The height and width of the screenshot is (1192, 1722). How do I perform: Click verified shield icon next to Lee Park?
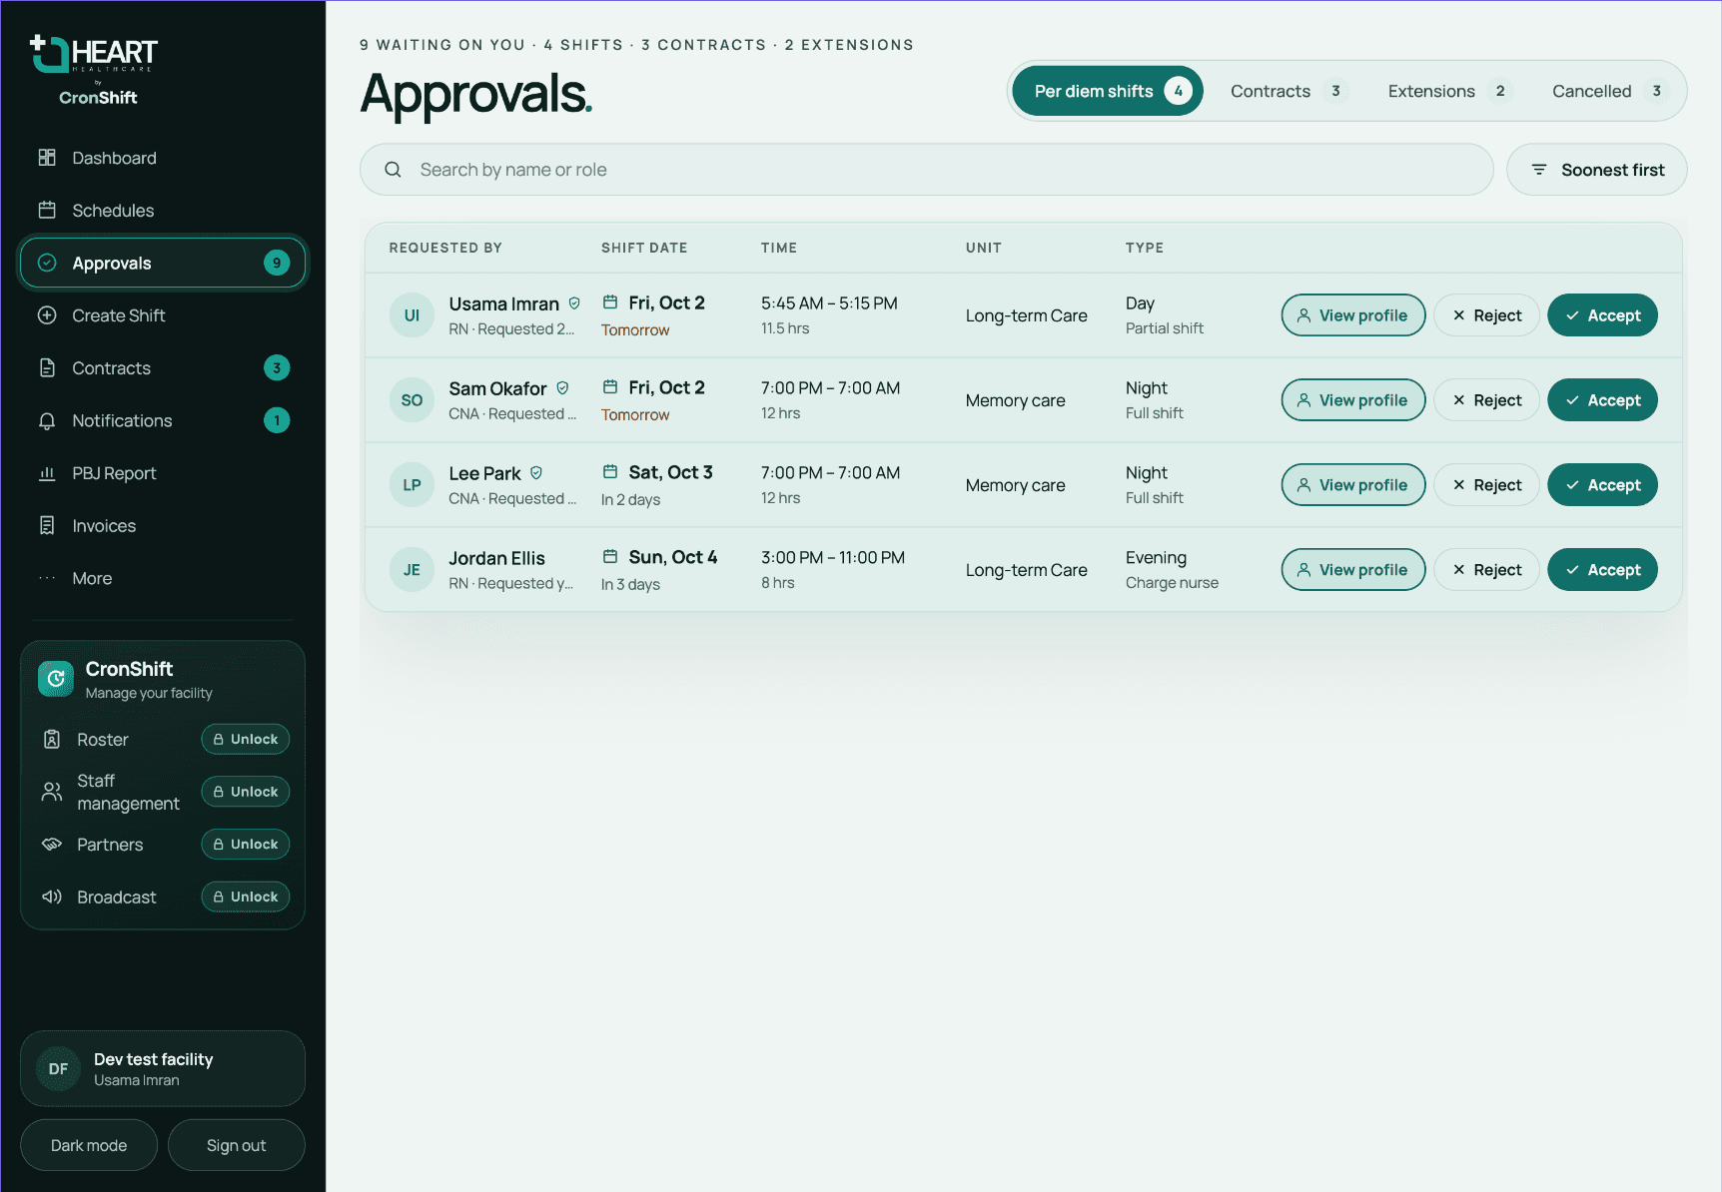point(536,472)
